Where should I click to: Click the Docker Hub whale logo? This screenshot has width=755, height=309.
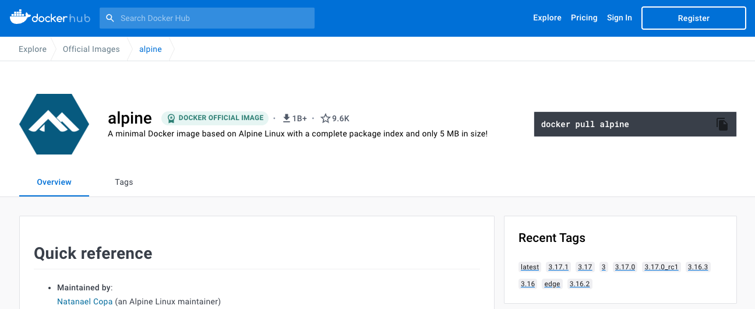pos(50,17)
